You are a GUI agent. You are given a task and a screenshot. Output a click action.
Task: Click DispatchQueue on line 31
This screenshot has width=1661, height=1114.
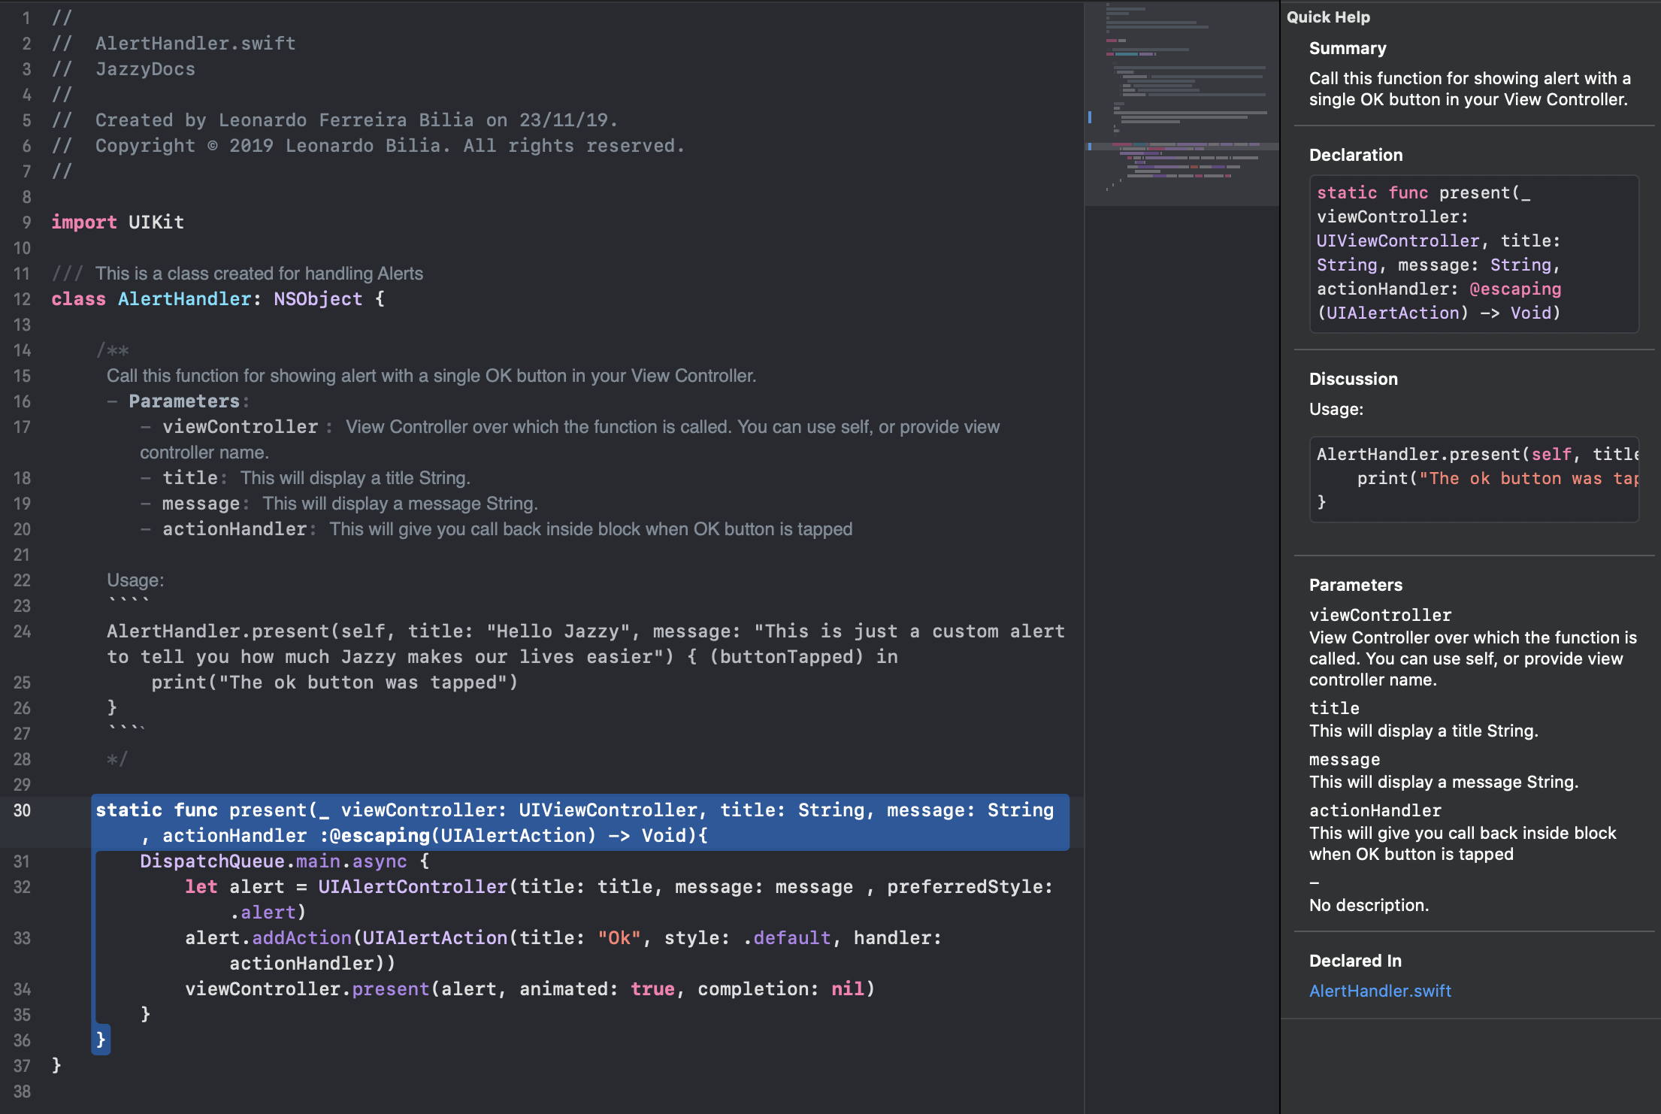pyautogui.click(x=212, y=861)
